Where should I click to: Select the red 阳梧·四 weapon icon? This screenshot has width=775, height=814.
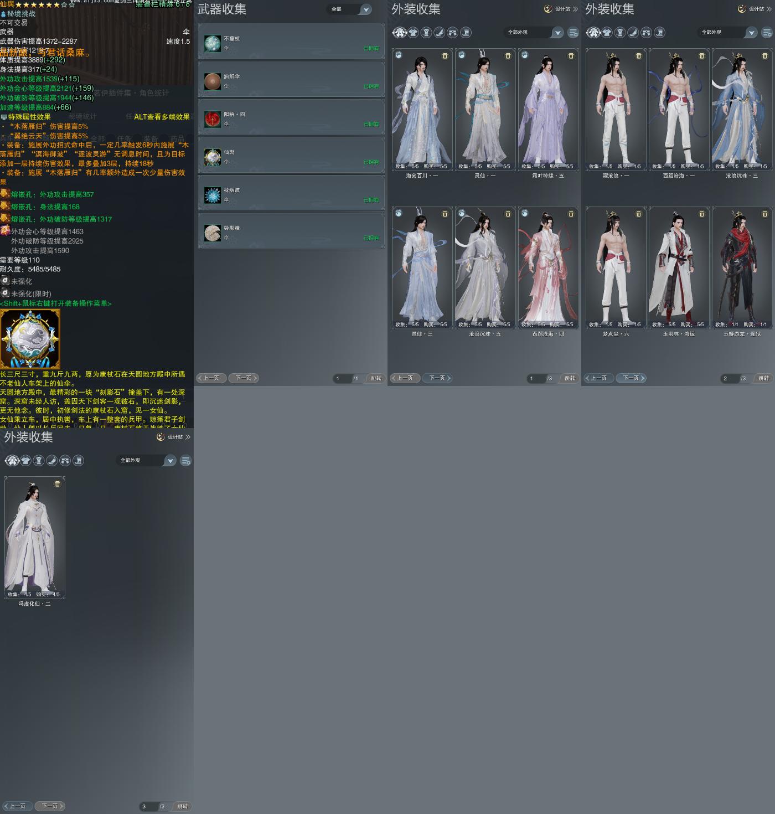(213, 119)
